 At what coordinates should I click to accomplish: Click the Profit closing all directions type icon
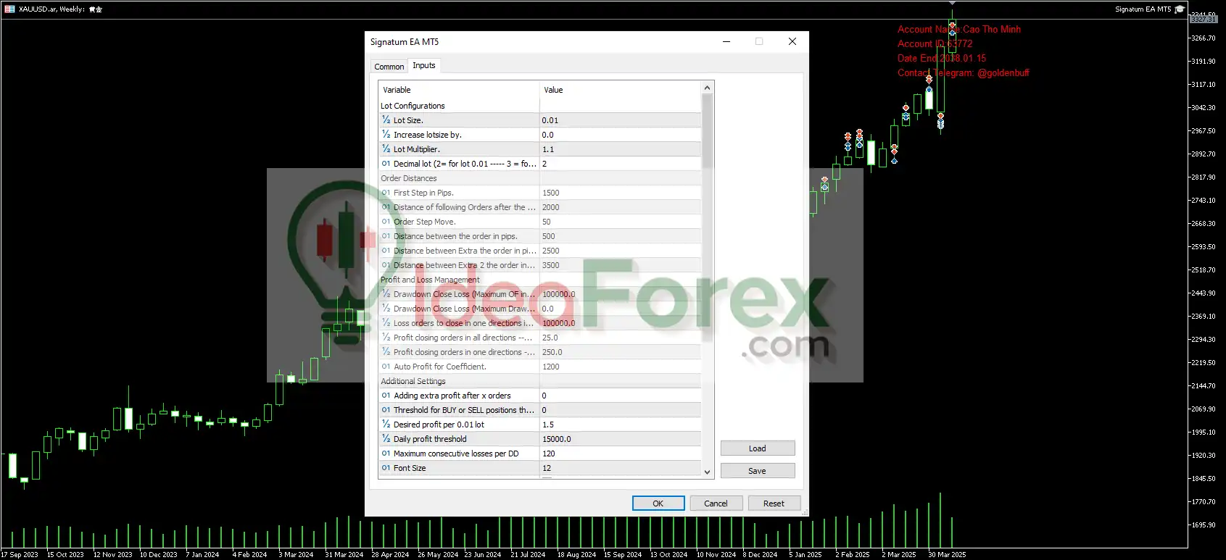[x=386, y=338]
